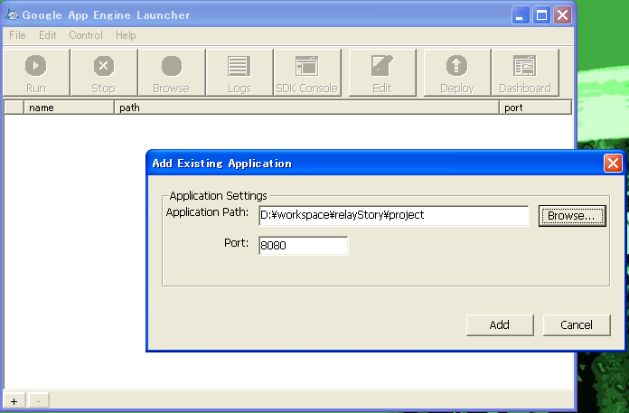
Task: Click the plus button to add application
Action: [x=14, y=401]
